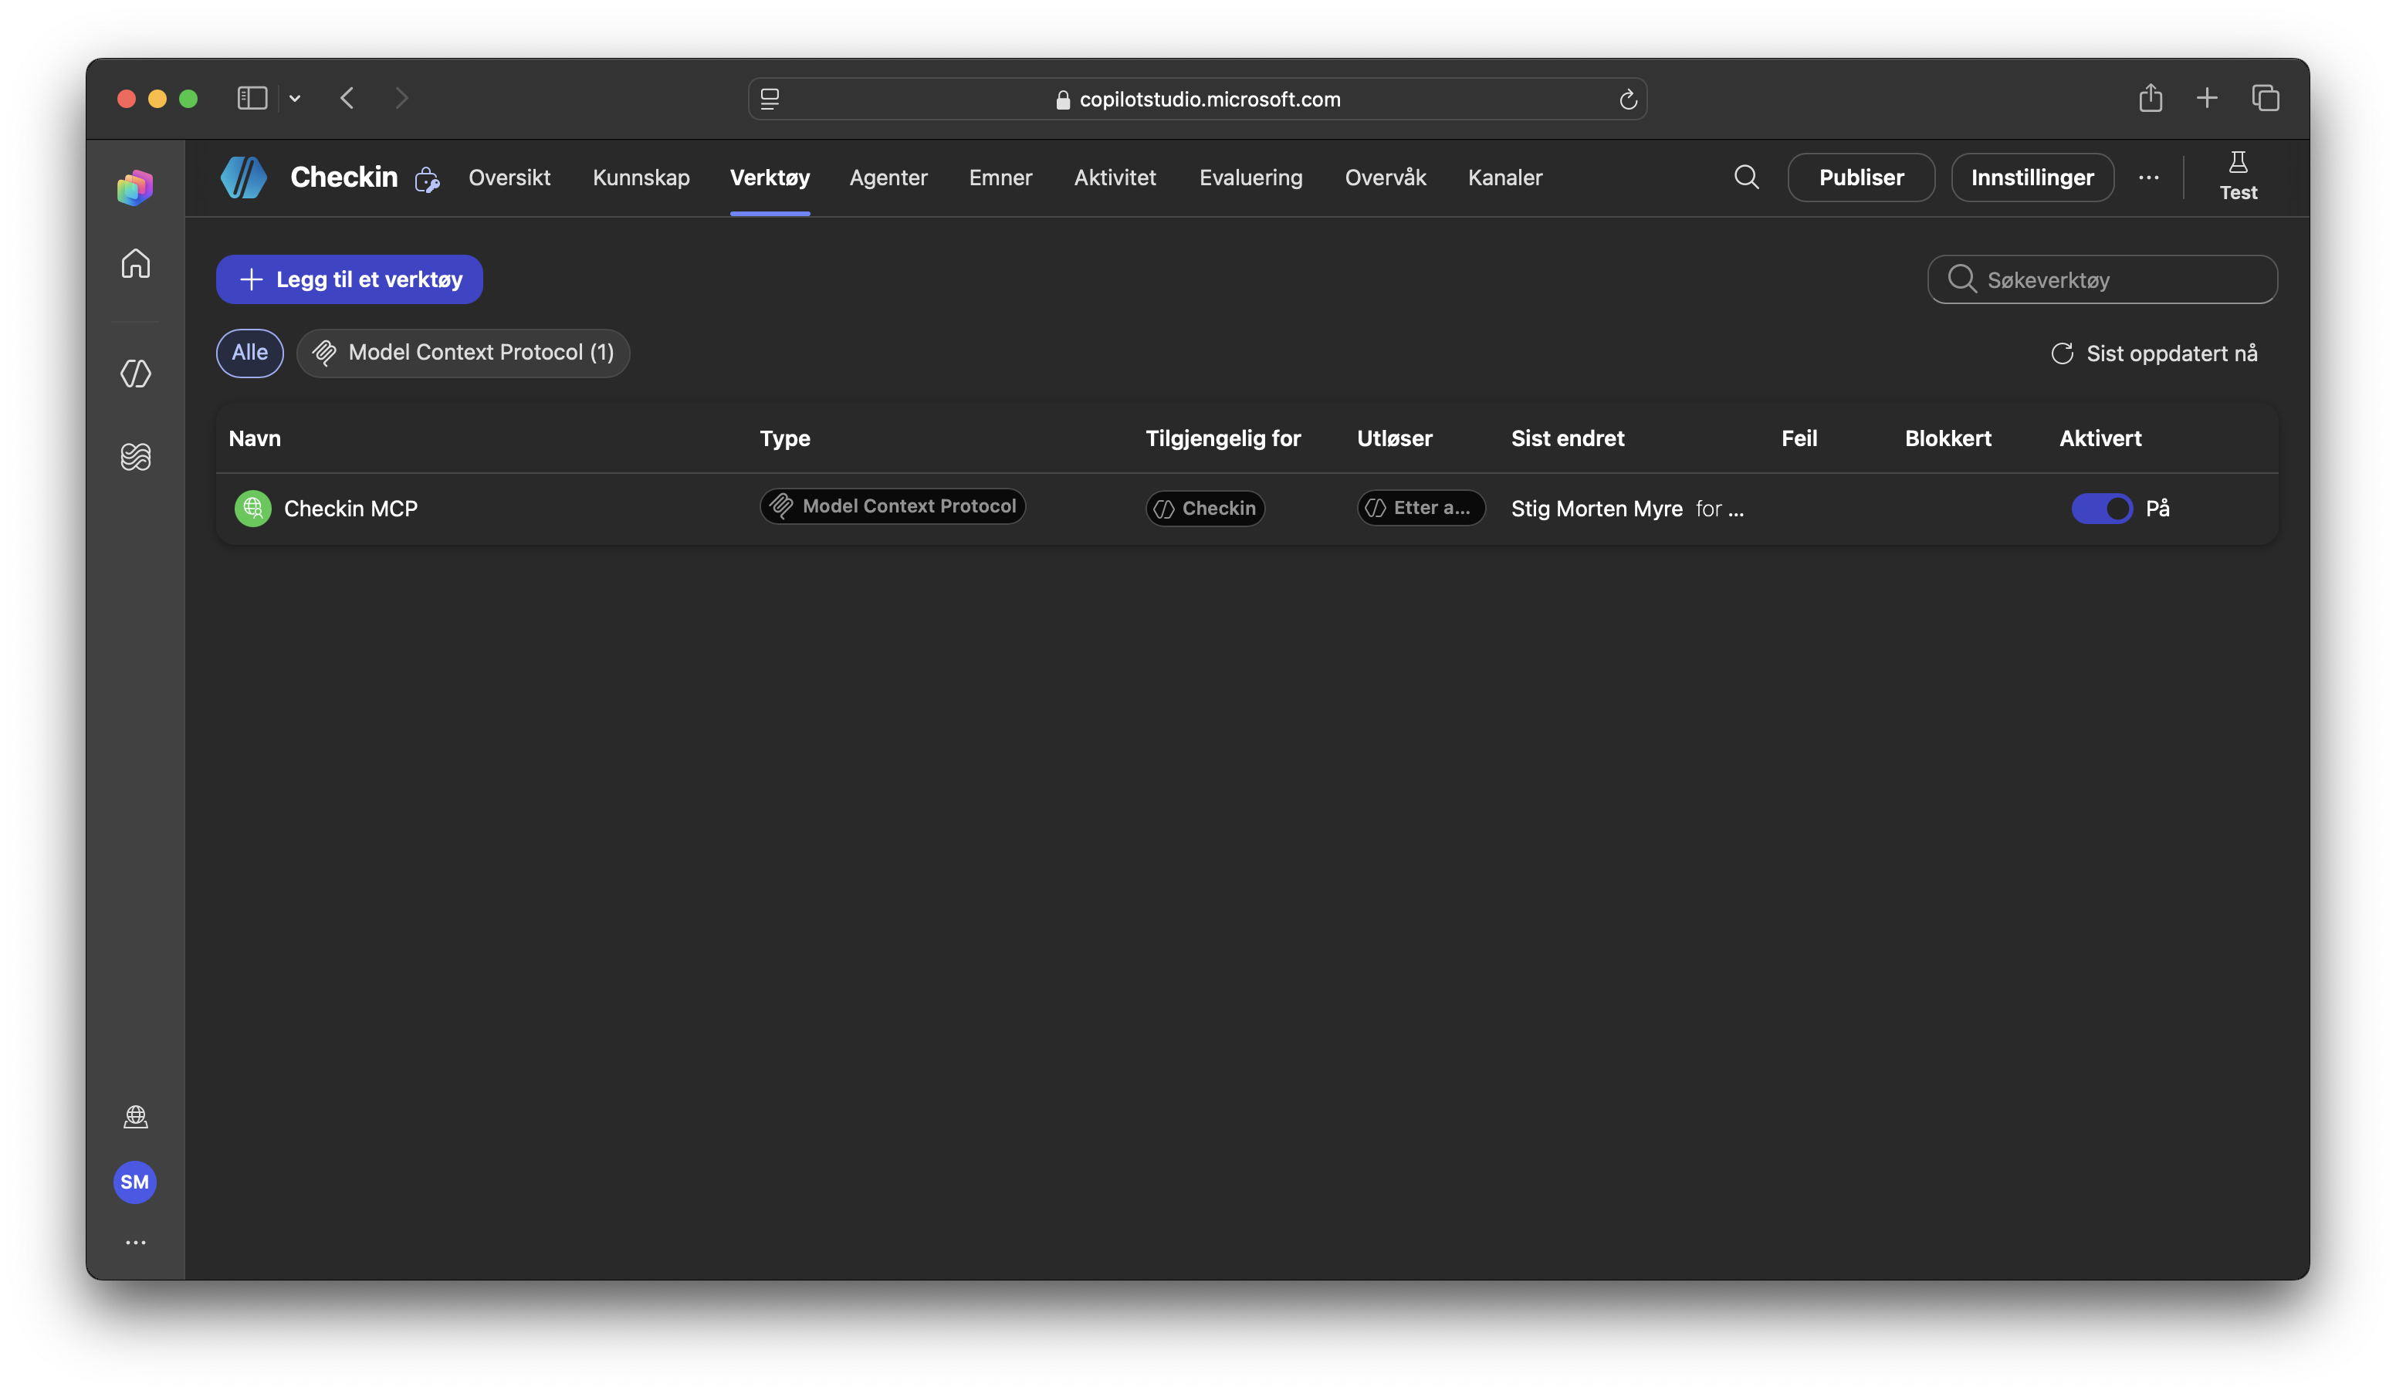Click the Søkeverktøy search field
Image resolution: width=2396 pixels, height=1397 pixels.
pos(2102,279)
